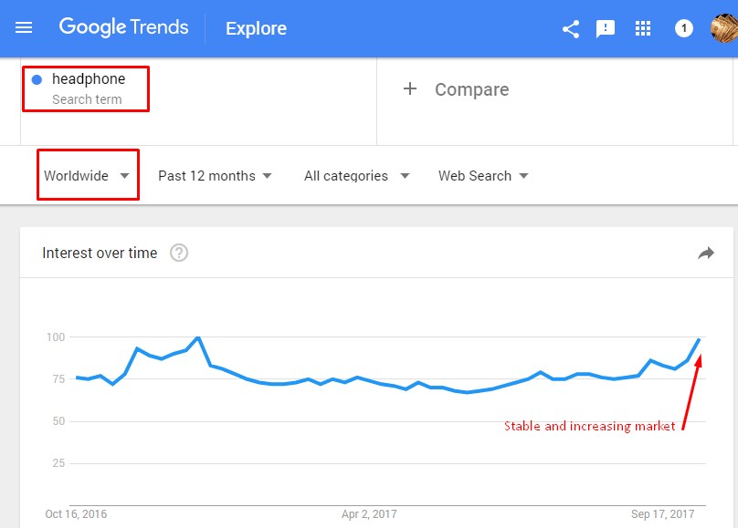The width and height of the screenshot is (738, 528).
Task: Click the plus icon to add comparison
Action: pyautogui.click(x=410, y=88)
